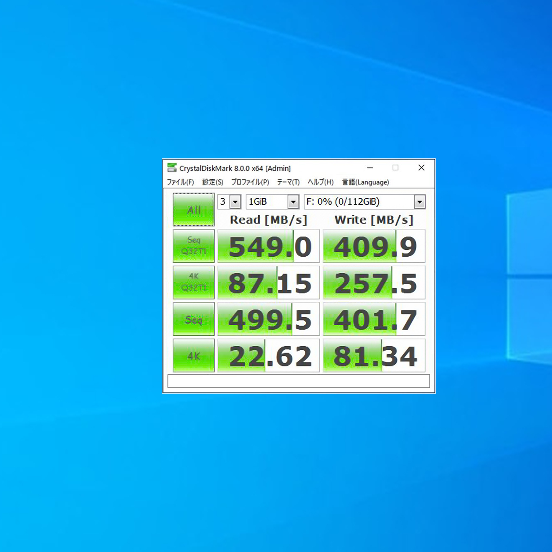The height and width of the screenshot is (552, 552).
Task: Click the empty comment field at the bottom
Action: (x=298, y=381)
